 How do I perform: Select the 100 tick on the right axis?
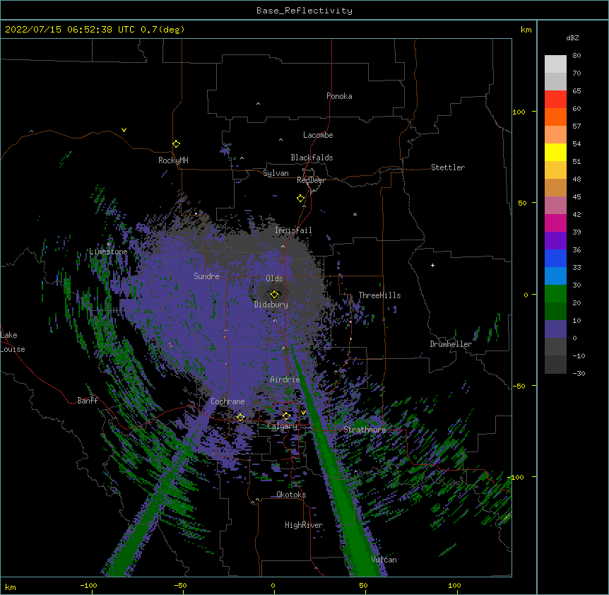519,112
